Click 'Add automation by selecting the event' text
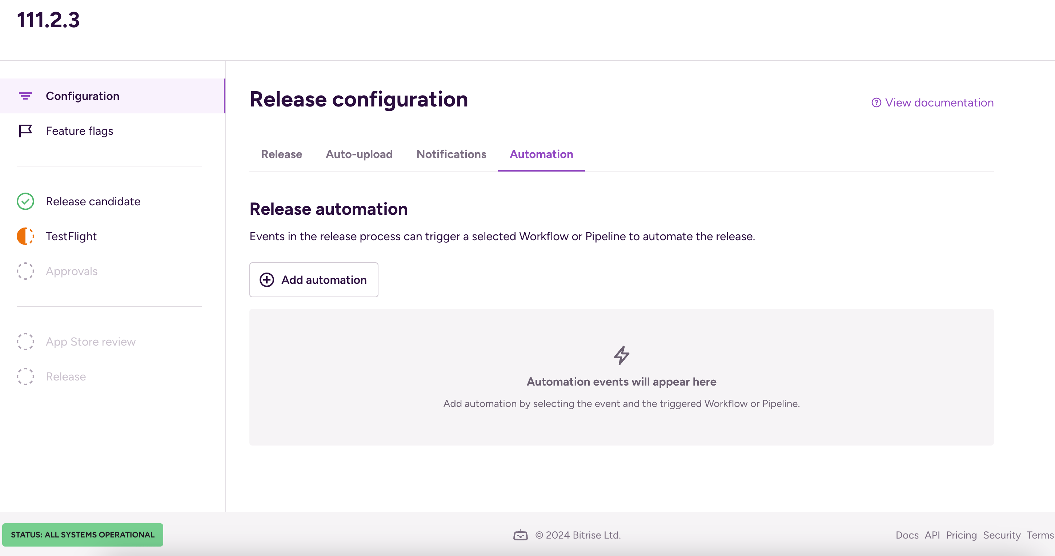The width and height of the screenshot is (1055, 556). tap(621, 403)
